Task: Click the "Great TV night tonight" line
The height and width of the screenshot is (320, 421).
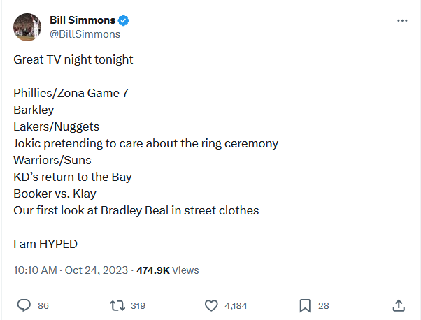Action: point(73,59)
